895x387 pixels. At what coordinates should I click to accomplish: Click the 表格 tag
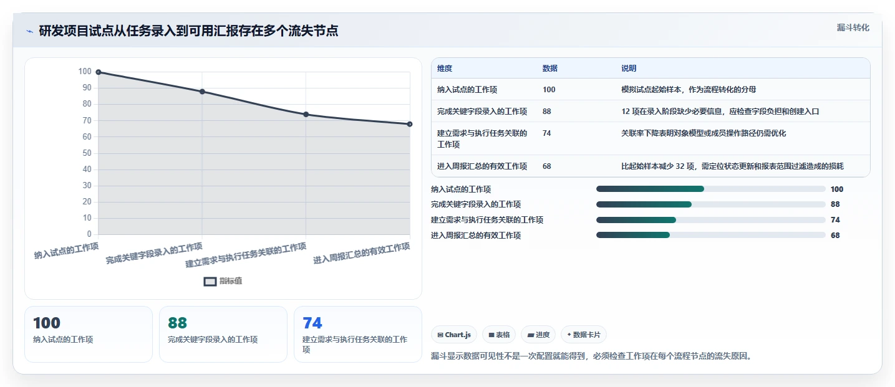[499, 335]
